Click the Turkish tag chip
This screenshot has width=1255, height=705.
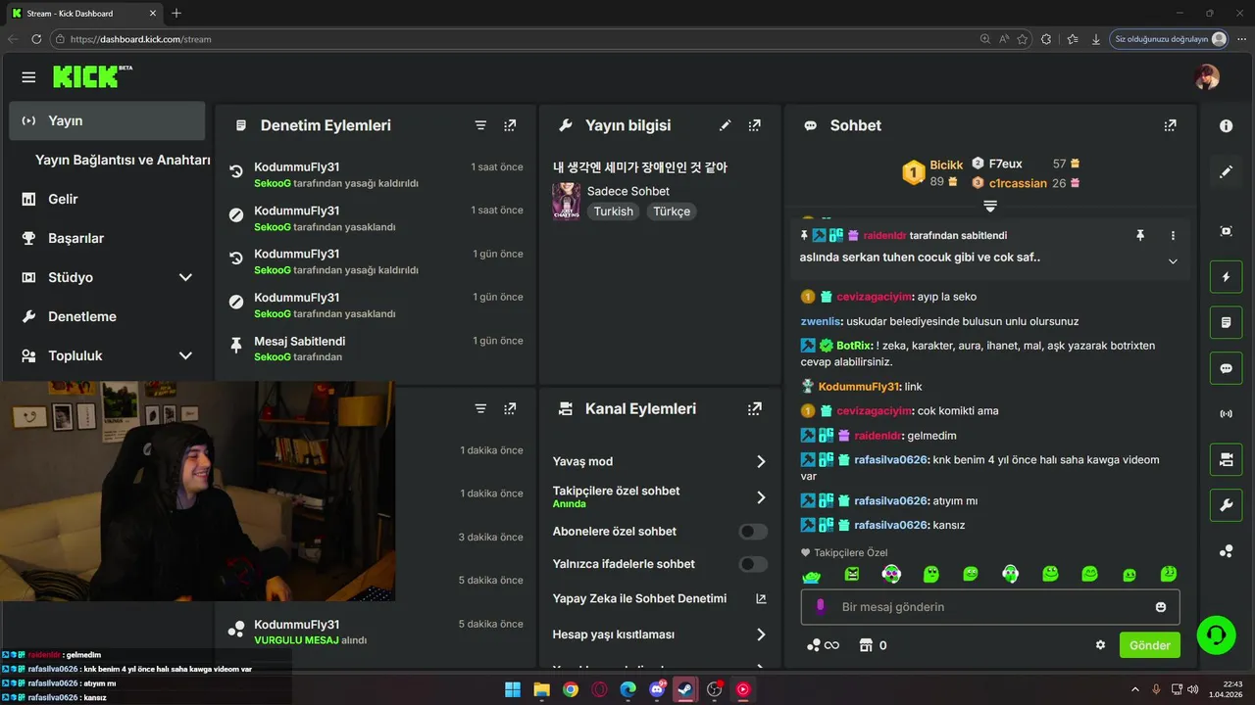pyautogui.click(x=614, y=211)
